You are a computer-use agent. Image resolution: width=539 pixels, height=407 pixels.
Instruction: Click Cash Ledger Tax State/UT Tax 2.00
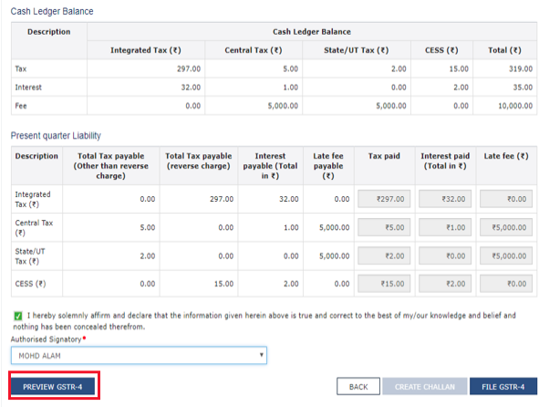click(399, 68)
